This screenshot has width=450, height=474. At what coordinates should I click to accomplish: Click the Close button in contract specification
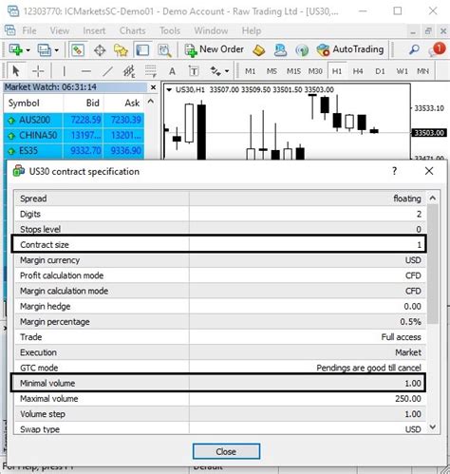(226, 451)
